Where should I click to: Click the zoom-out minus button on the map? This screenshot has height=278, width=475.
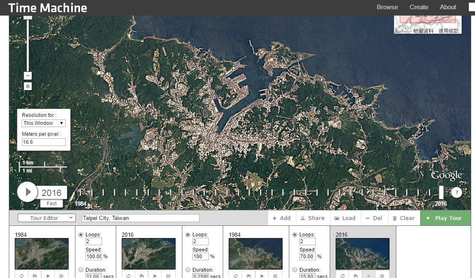point(27,76)
